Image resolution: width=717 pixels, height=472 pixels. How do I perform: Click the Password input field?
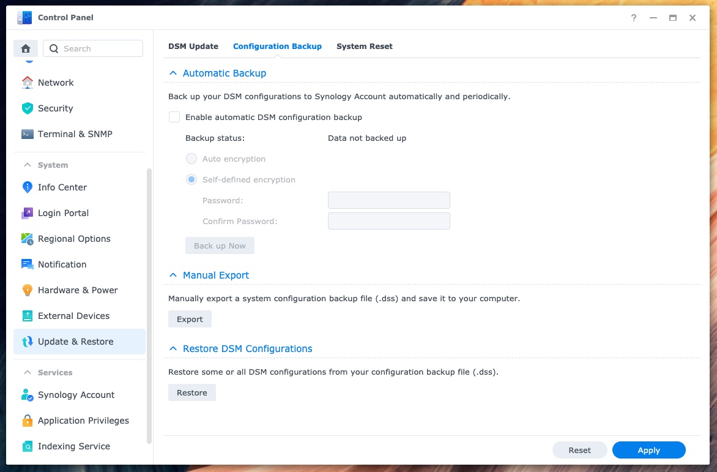coord(388,200)
